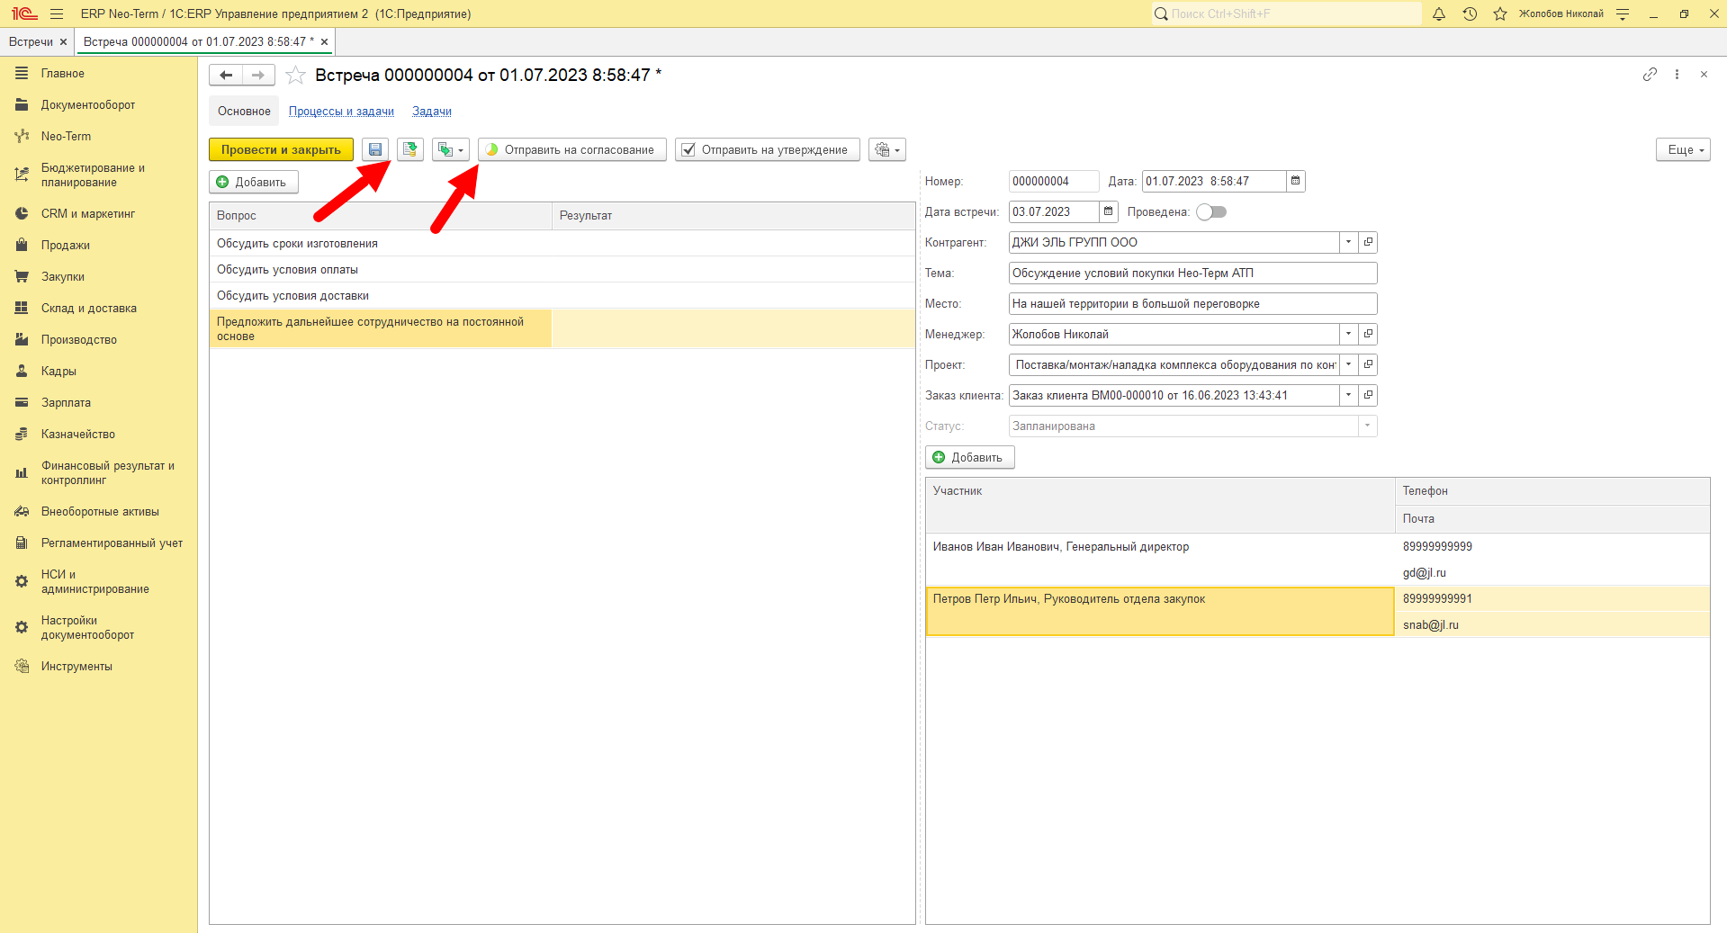Open the history clock icon
The width and height of the screenshot is (1727, 933).
tap(1470, 13)
